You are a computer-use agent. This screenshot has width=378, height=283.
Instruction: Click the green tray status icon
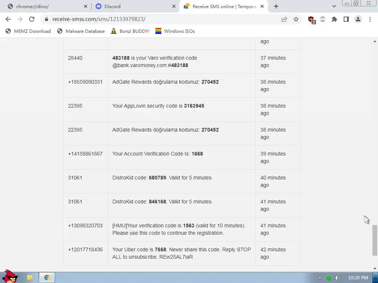[x=329, y=278]
